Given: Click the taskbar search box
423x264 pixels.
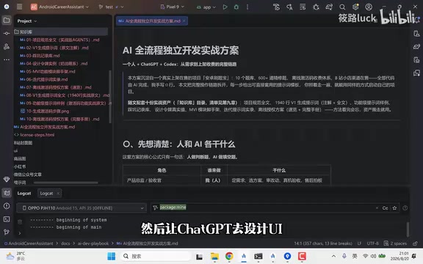Looking at the screenshot, I should click(156, 256).
